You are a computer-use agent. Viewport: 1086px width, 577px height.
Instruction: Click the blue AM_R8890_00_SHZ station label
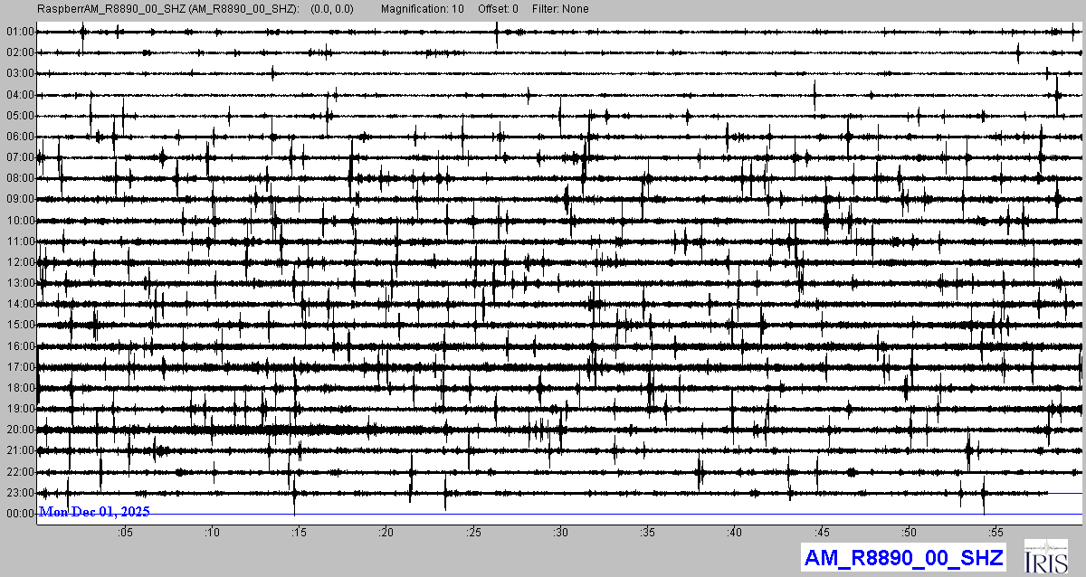[x=904, y=557]
